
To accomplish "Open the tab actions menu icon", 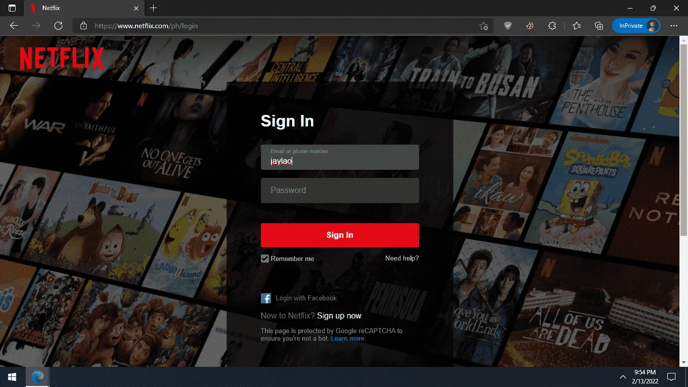I will pos(12,8).
